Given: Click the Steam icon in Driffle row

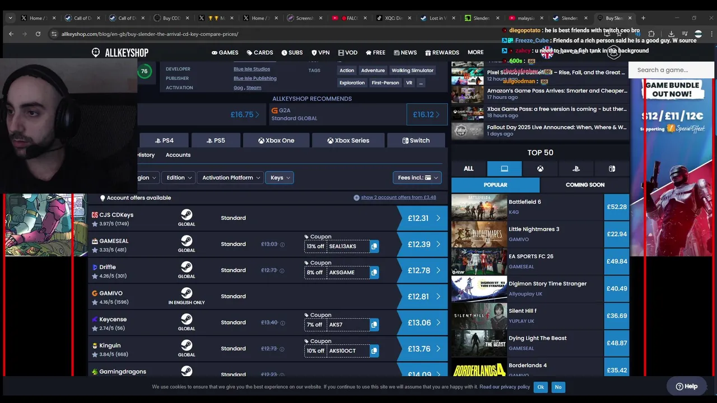Looking at the screenshot, I should pyautogui.click(x=187, y=267).
